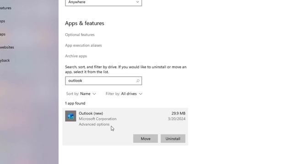Open Advanced options for Outlook (new)

click(94, 124)
